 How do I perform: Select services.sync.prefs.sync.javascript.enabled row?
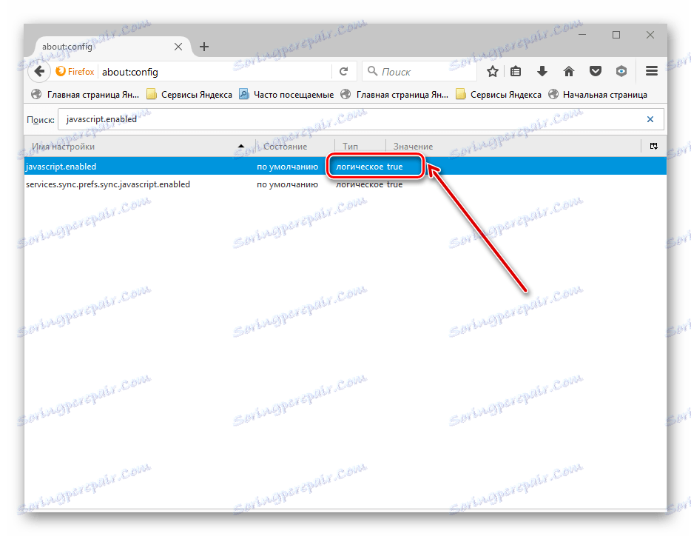tap(345, 184)
